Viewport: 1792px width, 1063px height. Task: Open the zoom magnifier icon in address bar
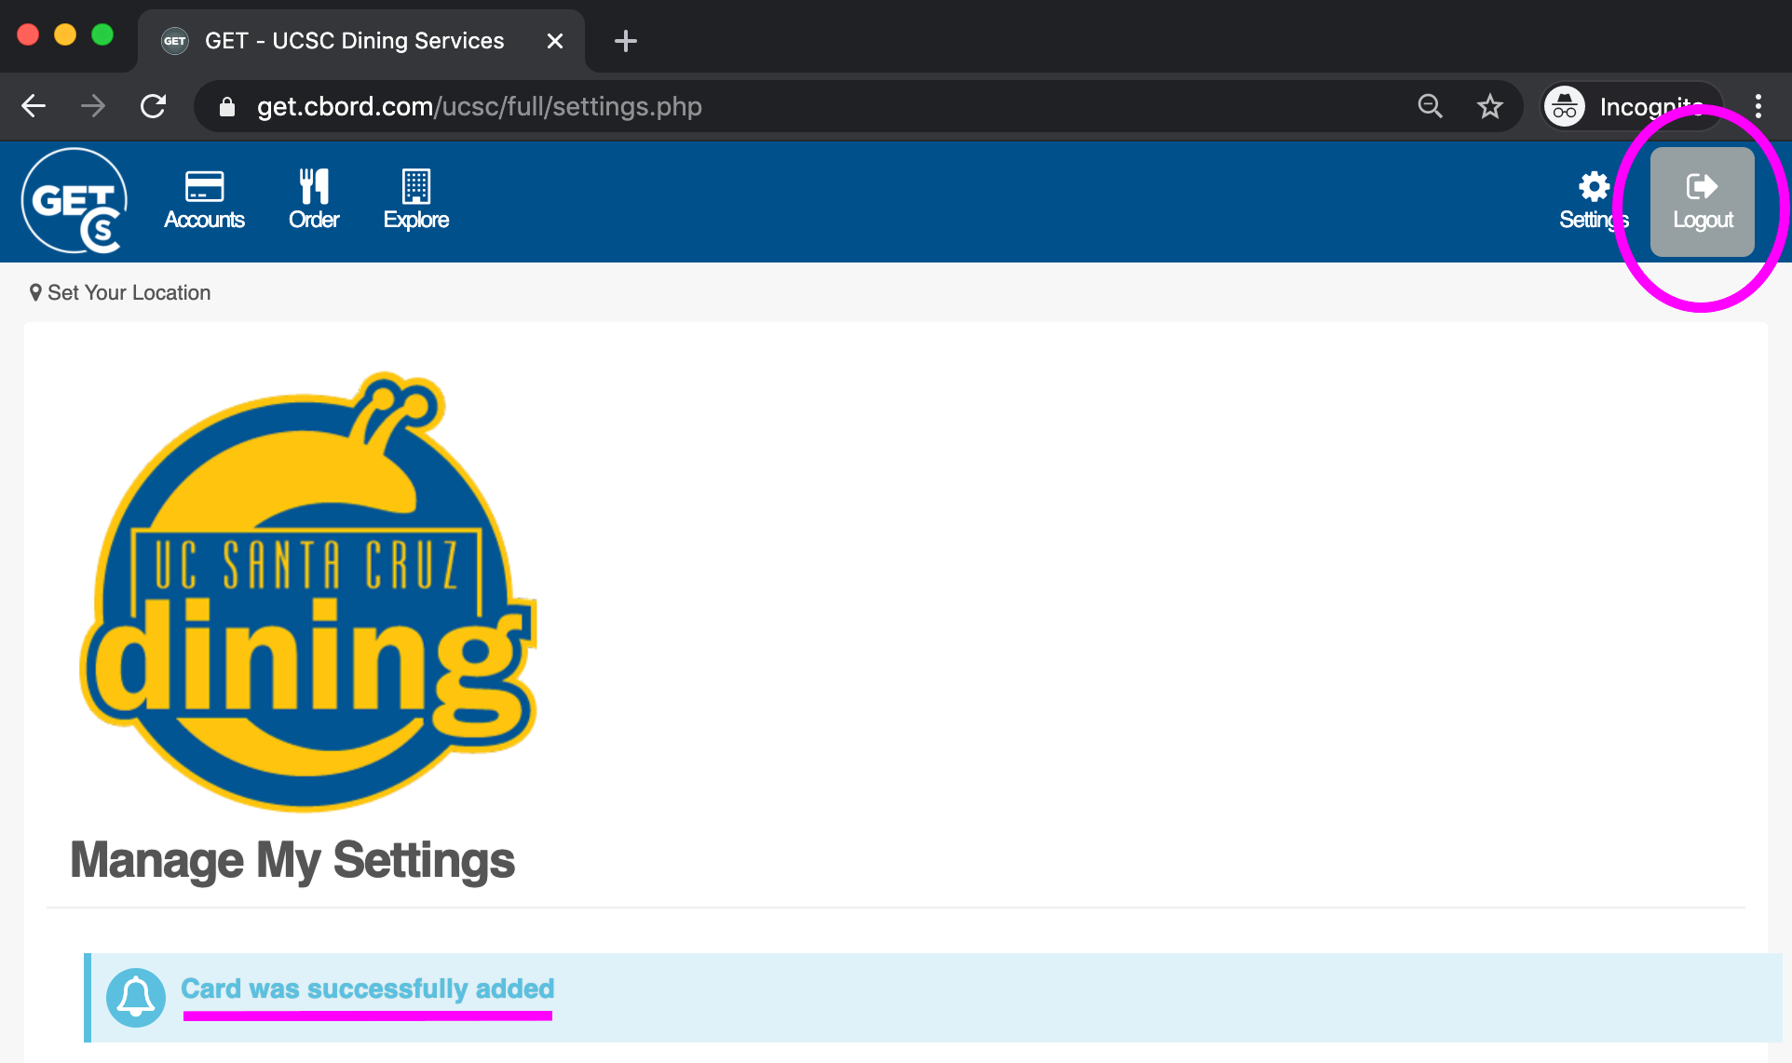pos(1430,106)
